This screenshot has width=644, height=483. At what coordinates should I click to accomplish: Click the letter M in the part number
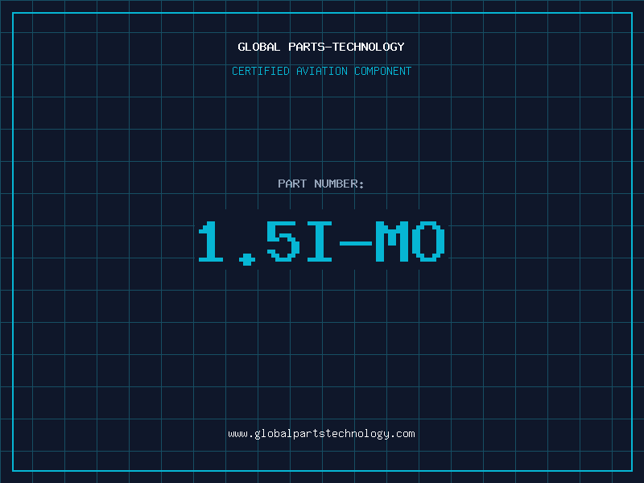(x=392, y=241)
